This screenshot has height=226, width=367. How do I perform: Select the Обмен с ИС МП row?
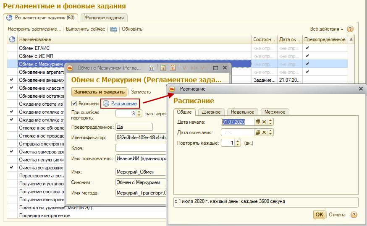tap(177, 56)
